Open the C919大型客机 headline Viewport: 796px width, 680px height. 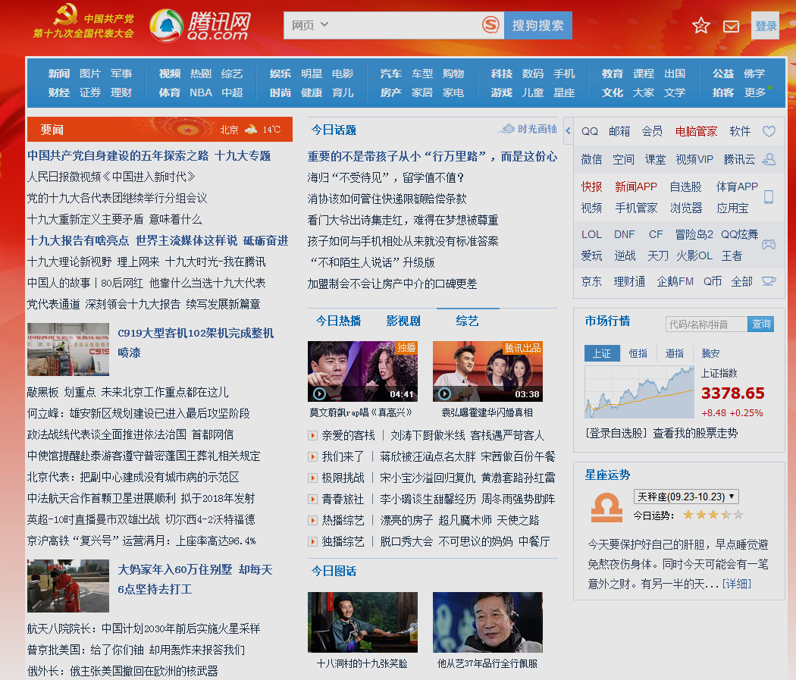click(196, 343)
